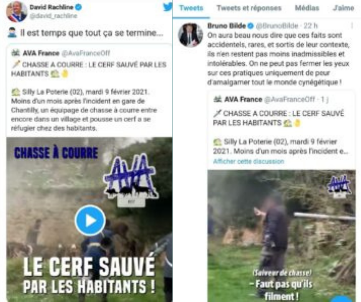The width and height of the screenshot is (361, 302).
Task: Open the Tweets et réponses tab
Action: pos(249,8)
